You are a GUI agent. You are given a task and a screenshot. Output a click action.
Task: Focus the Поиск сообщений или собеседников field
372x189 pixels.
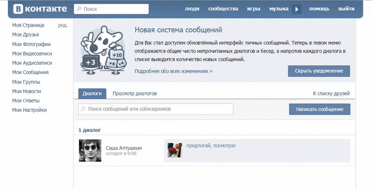(x=156, y=109)
